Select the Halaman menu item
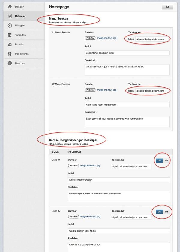 20,16
